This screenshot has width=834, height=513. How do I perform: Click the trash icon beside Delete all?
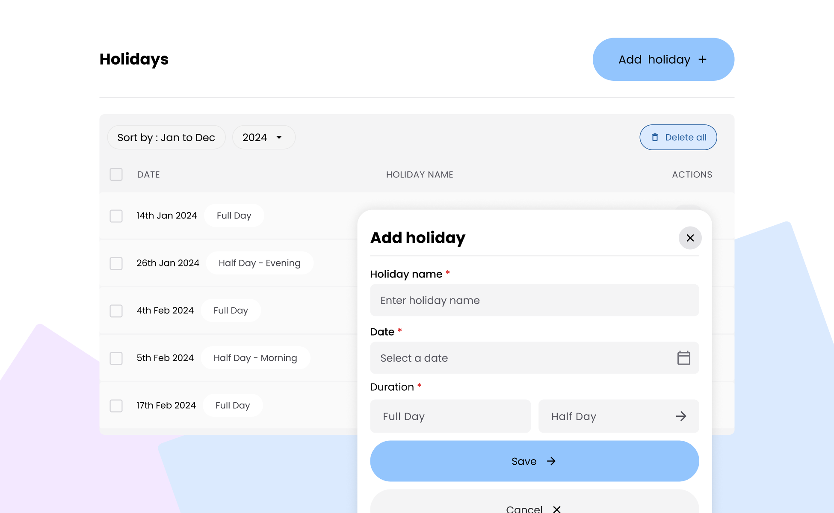point(655,137)
